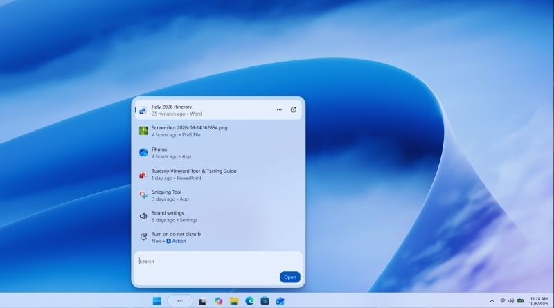
Task: Select Screenshot 2026-09-14 162854.png result
Action: pos(218,131)
